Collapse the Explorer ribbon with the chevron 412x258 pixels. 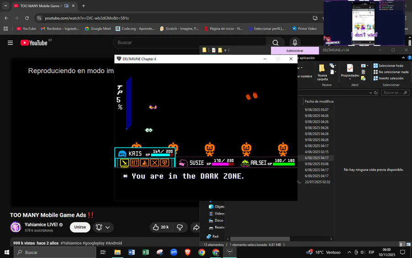(x=403, y=58)
